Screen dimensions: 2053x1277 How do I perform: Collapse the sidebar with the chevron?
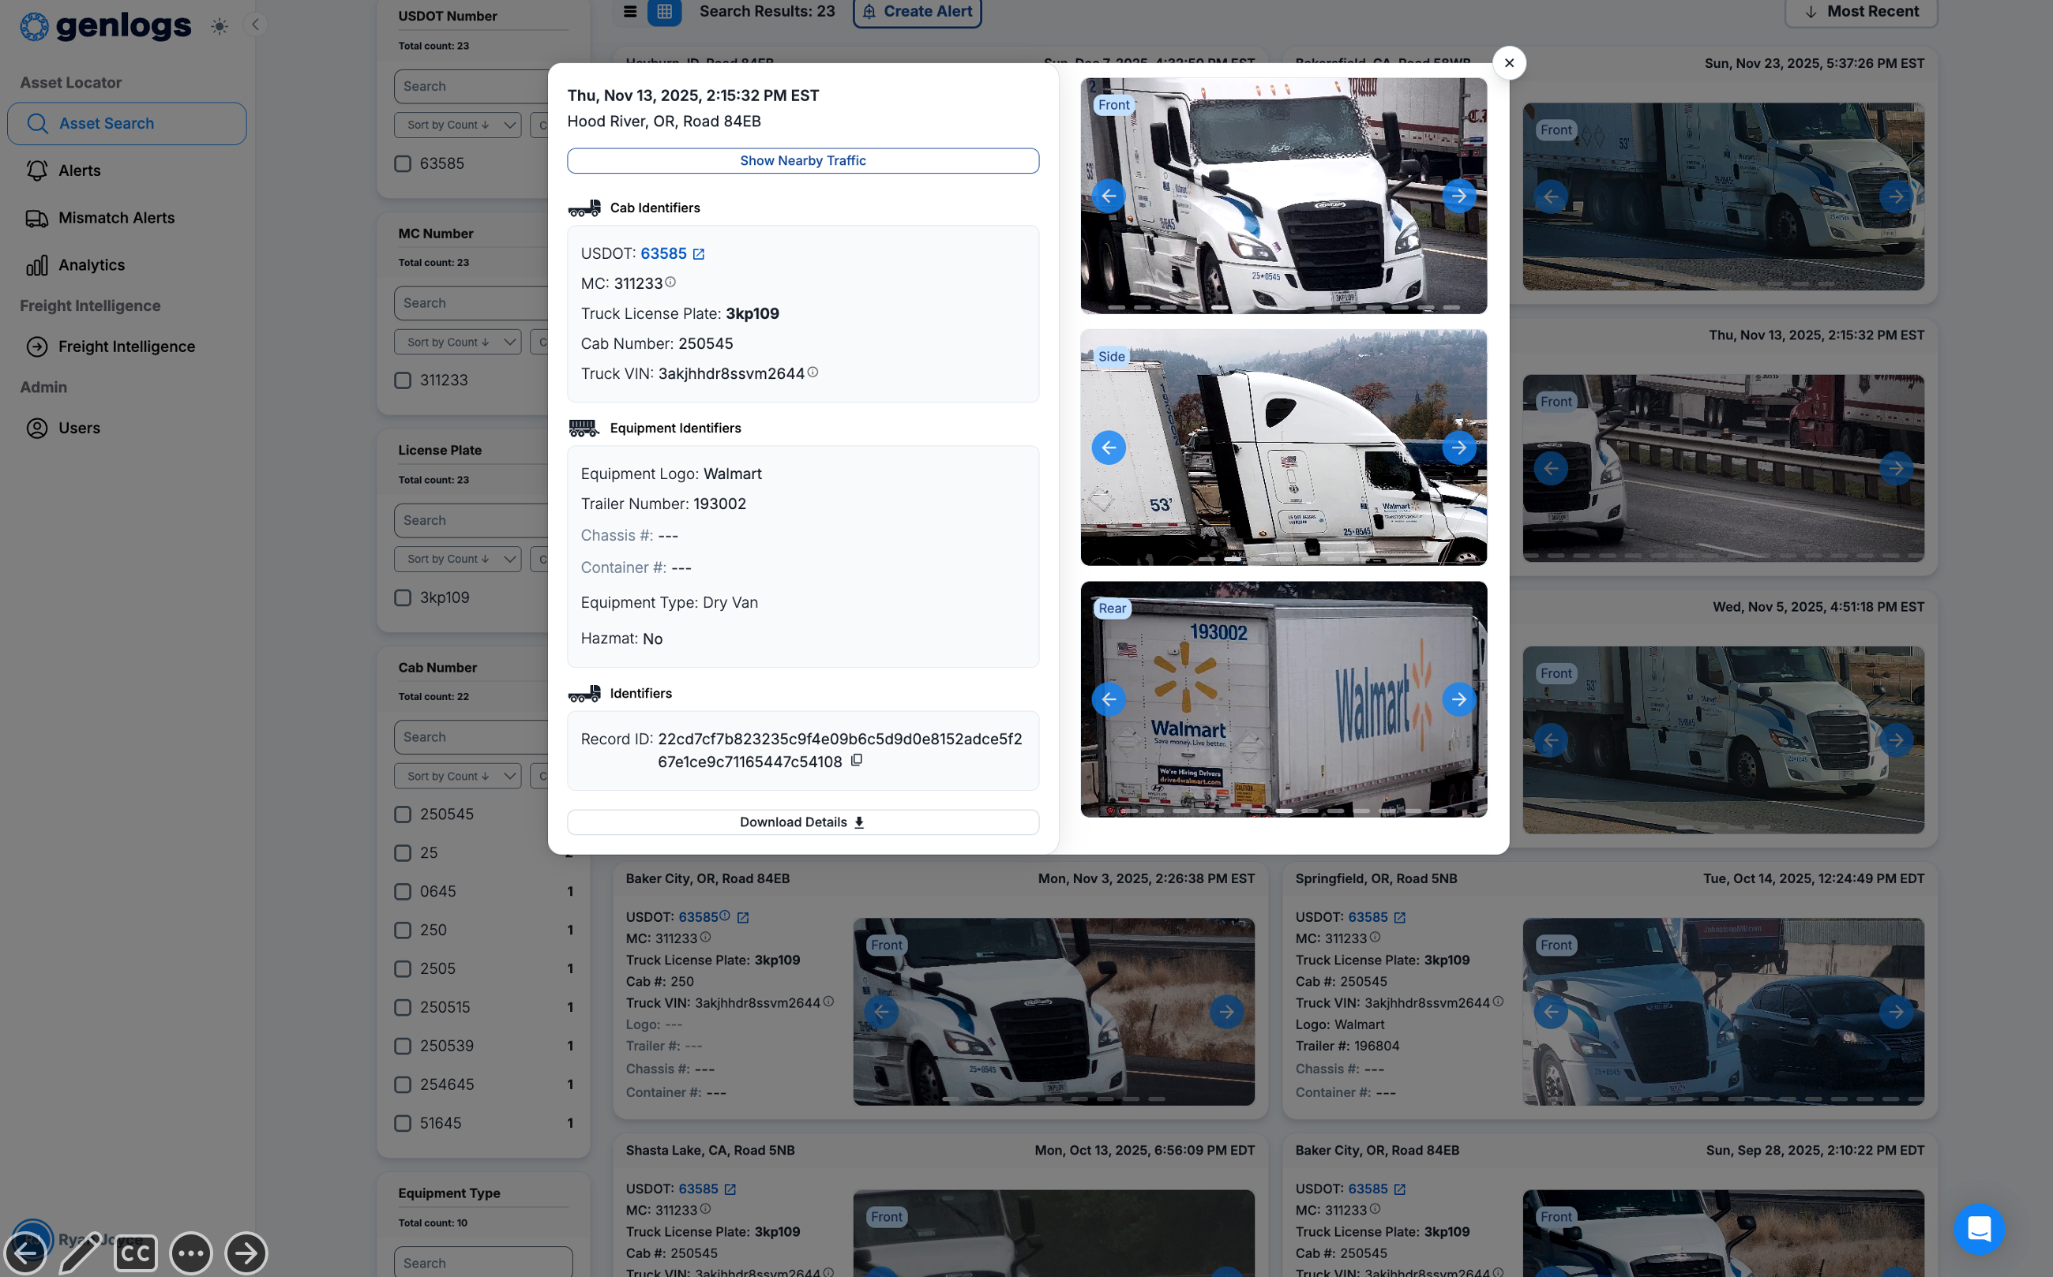(255, 24)
